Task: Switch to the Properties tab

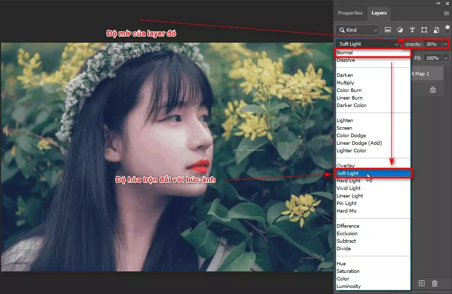Action: click(350, 13)
